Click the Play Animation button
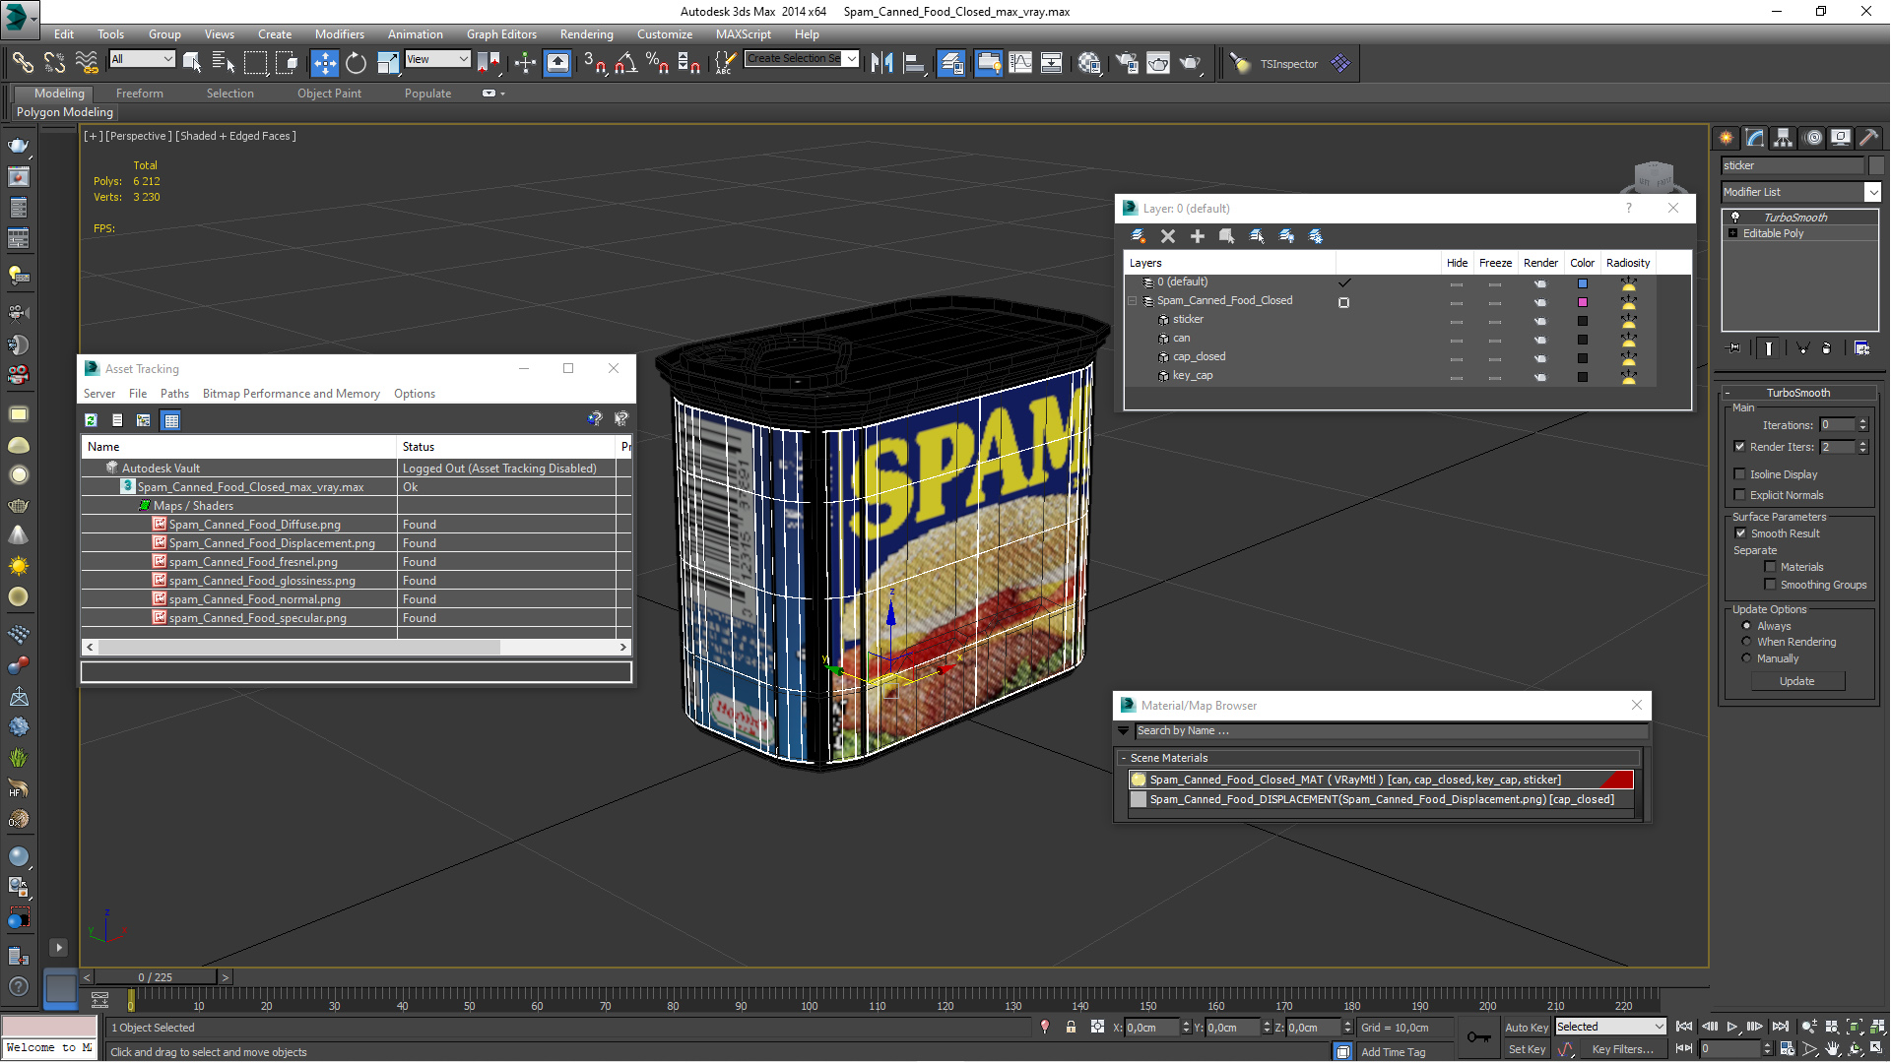The width and height of the screenshot is (1891, 1063). point(1732,1027)
